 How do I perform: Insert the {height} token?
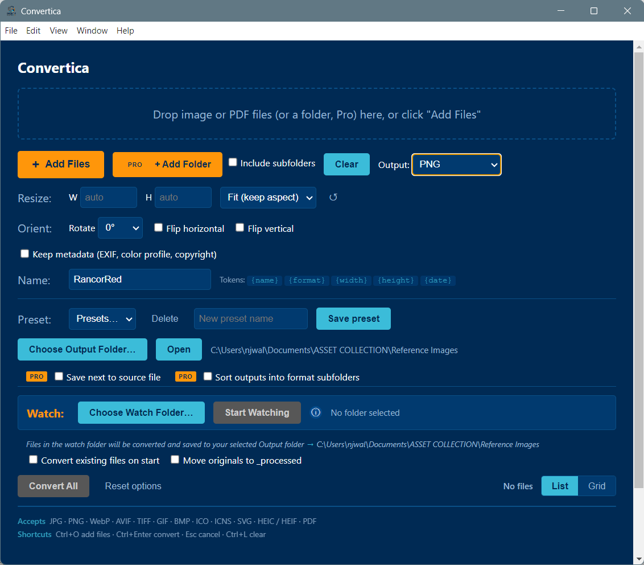396,280
